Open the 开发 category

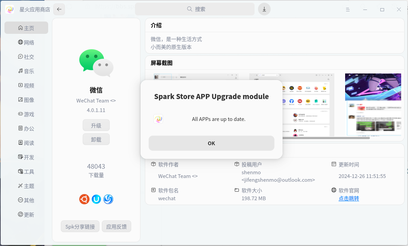click(26, 157)
